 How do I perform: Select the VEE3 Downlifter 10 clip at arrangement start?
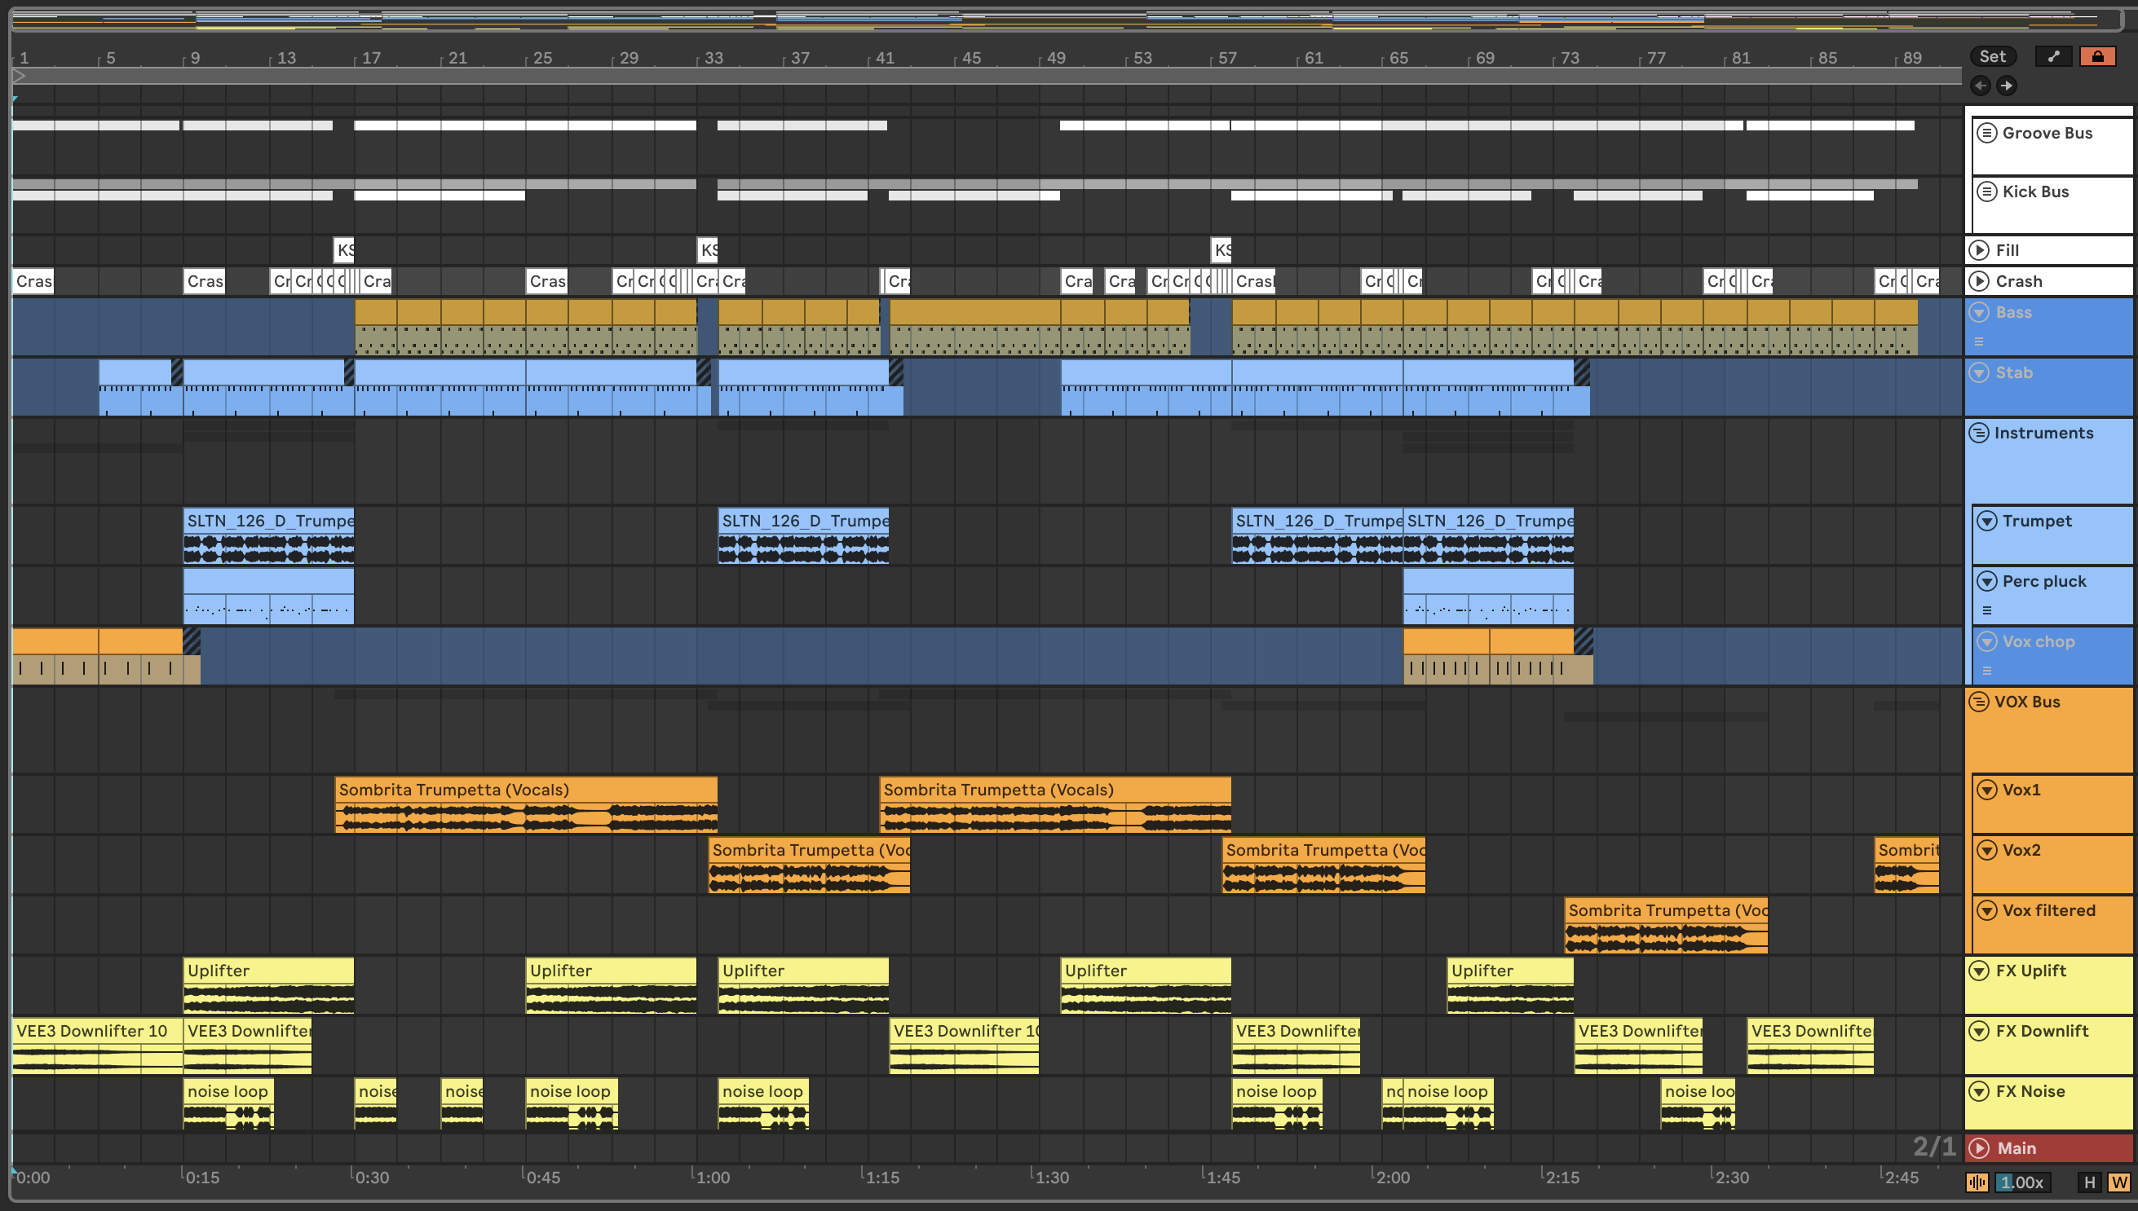tap(97, 1046)
